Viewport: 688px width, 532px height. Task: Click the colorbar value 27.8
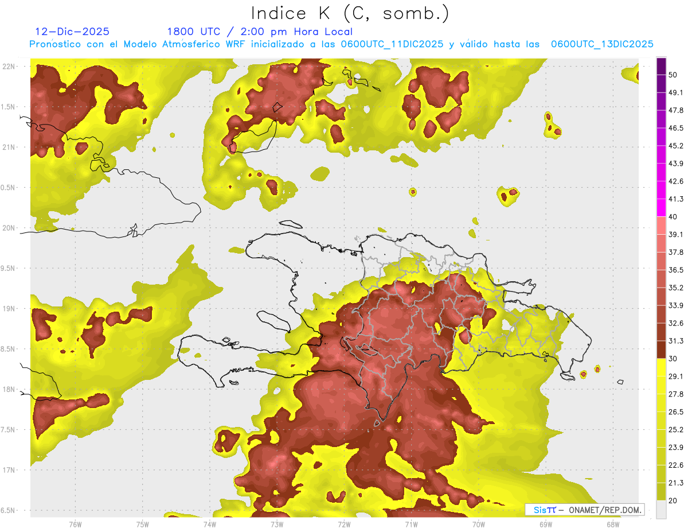(676, 394)
